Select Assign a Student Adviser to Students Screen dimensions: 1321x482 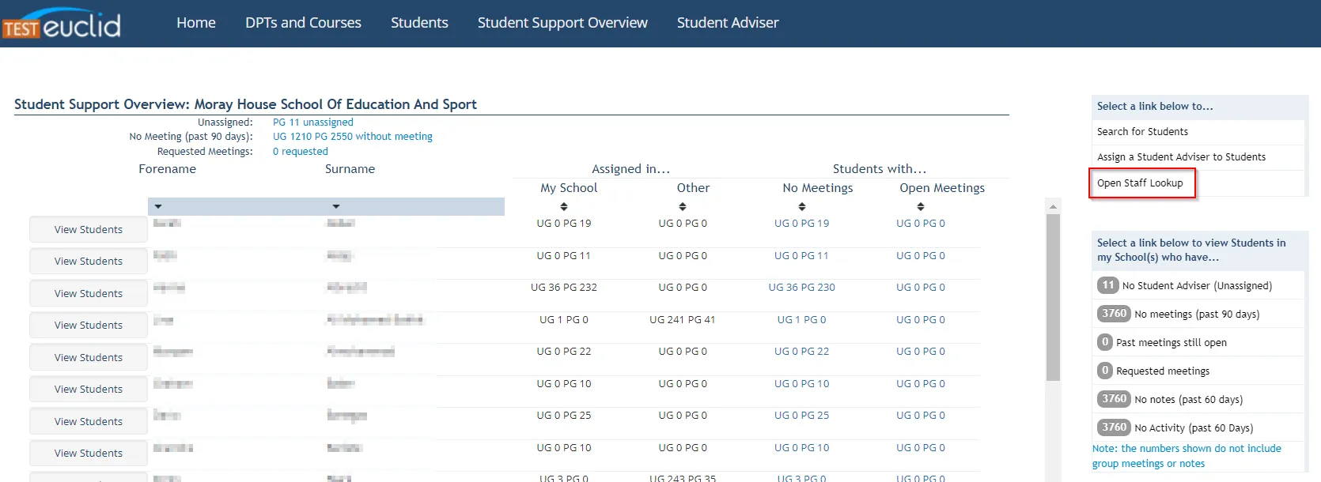[1181, 157]
